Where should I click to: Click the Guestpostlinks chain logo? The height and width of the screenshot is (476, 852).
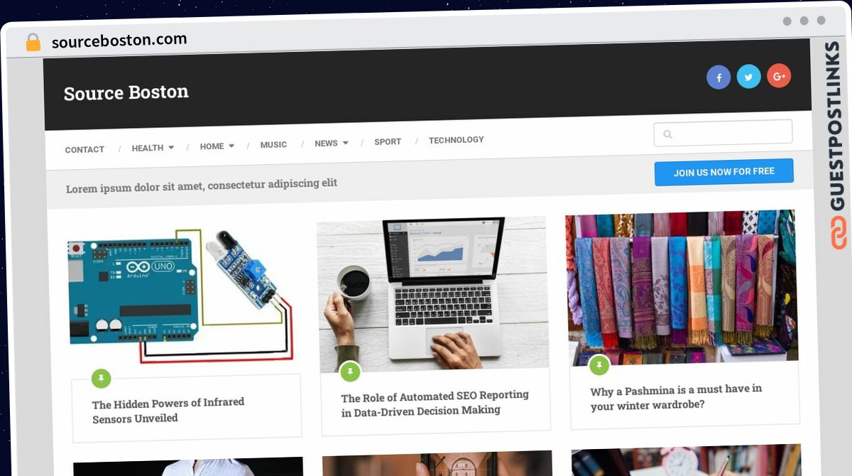click(838, 233)
